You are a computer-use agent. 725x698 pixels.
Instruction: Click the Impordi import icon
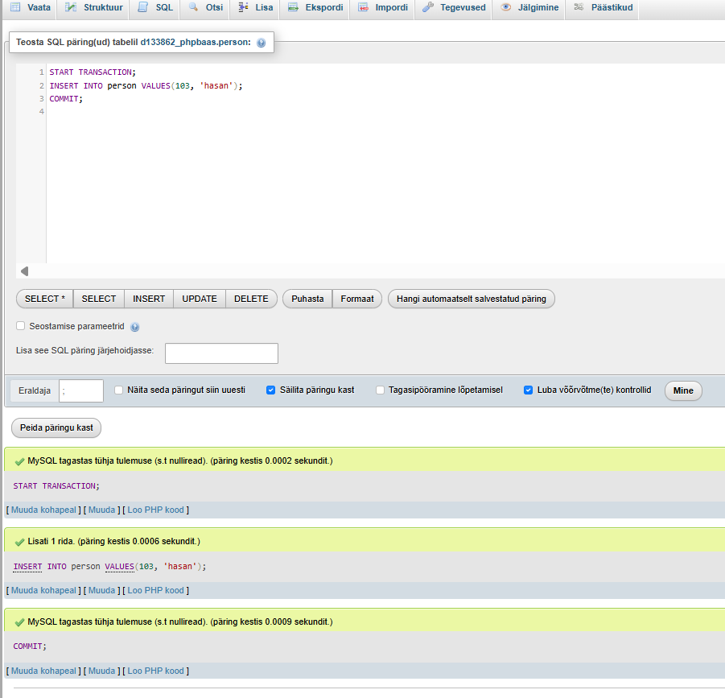[364, 7]
